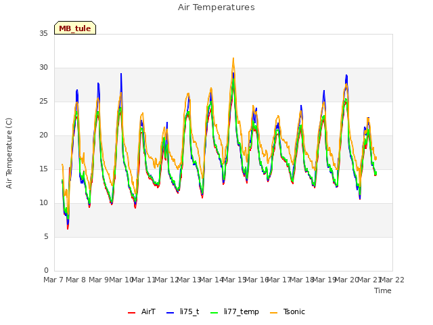Toggle the AirT series in legend
The image size is (433, 325).
point(141,312)
